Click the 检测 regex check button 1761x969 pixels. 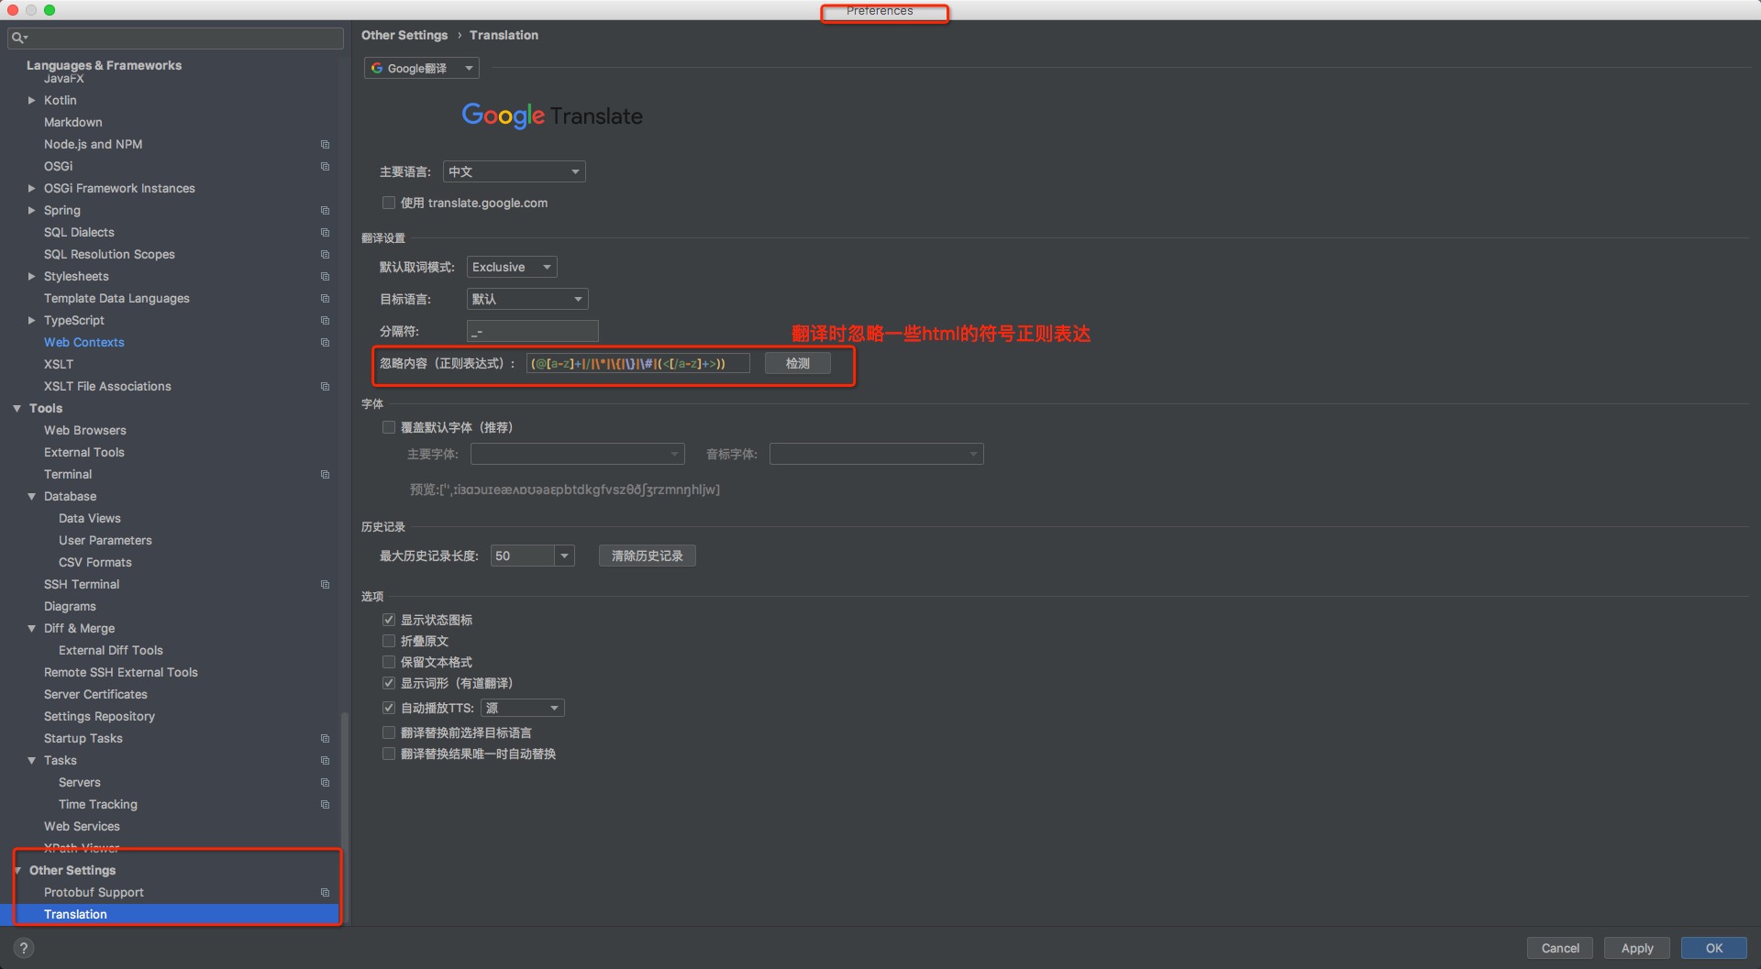tap(798, 364)
